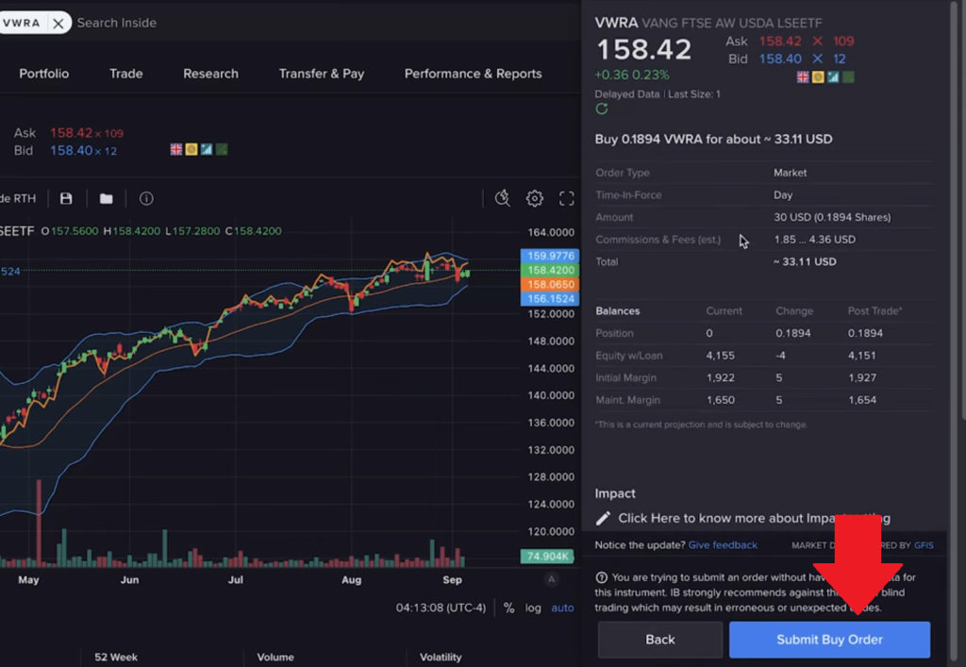Click Commissions & Fees 1.85 ... 4.36 USD
The width and height of the screenshot is (966, 667).
pyautogui.click(x=814, y=240)
